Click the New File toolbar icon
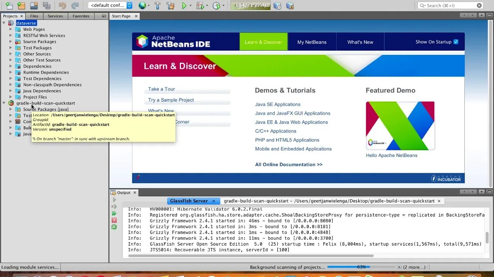The width and height of the screenshot is (494, 277). click(8, 5)
